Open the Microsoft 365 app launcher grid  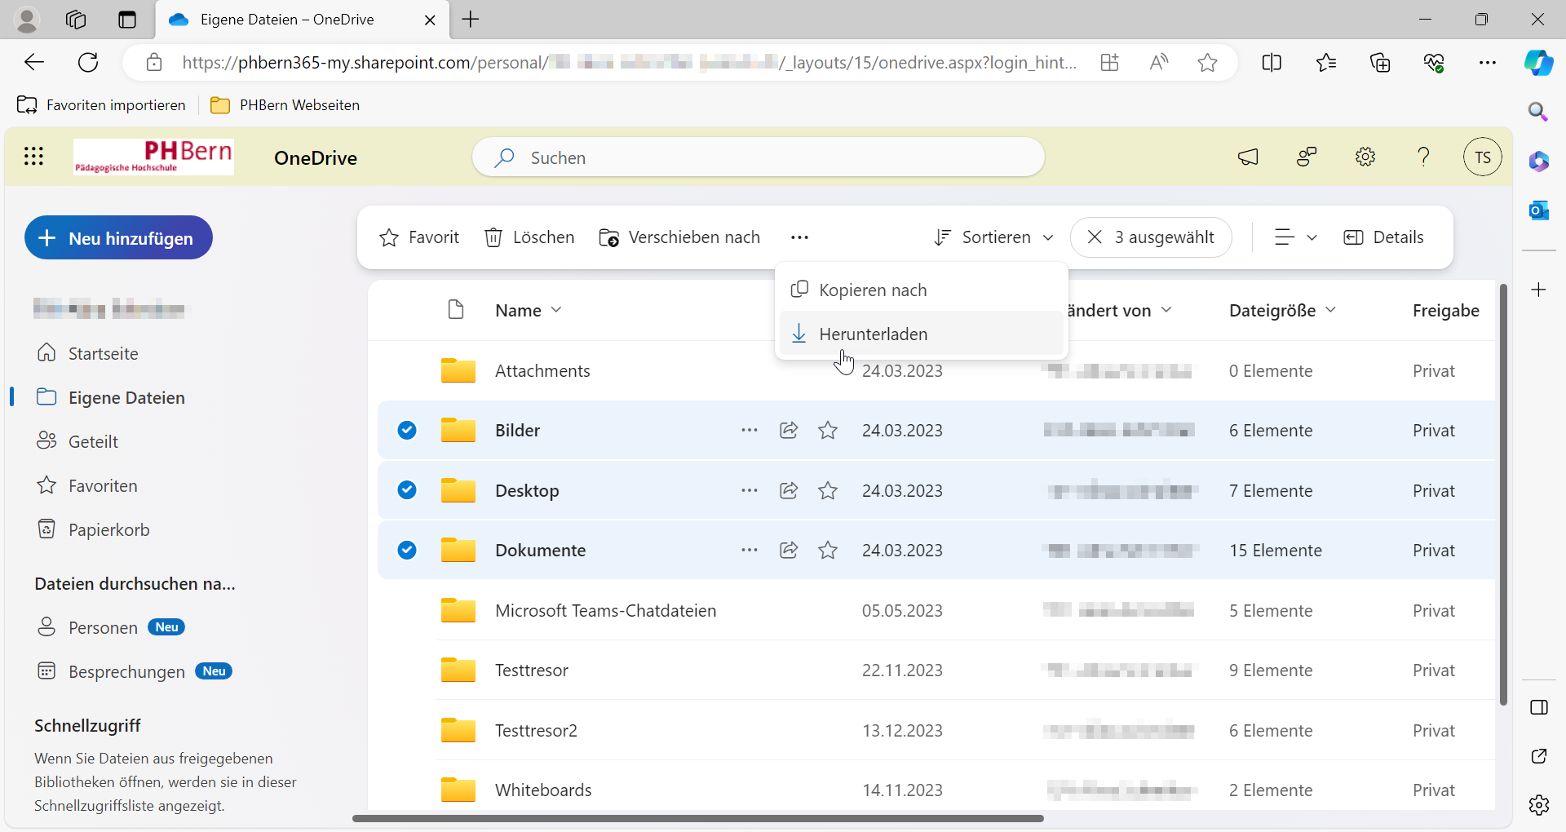[x=33, y=157]
